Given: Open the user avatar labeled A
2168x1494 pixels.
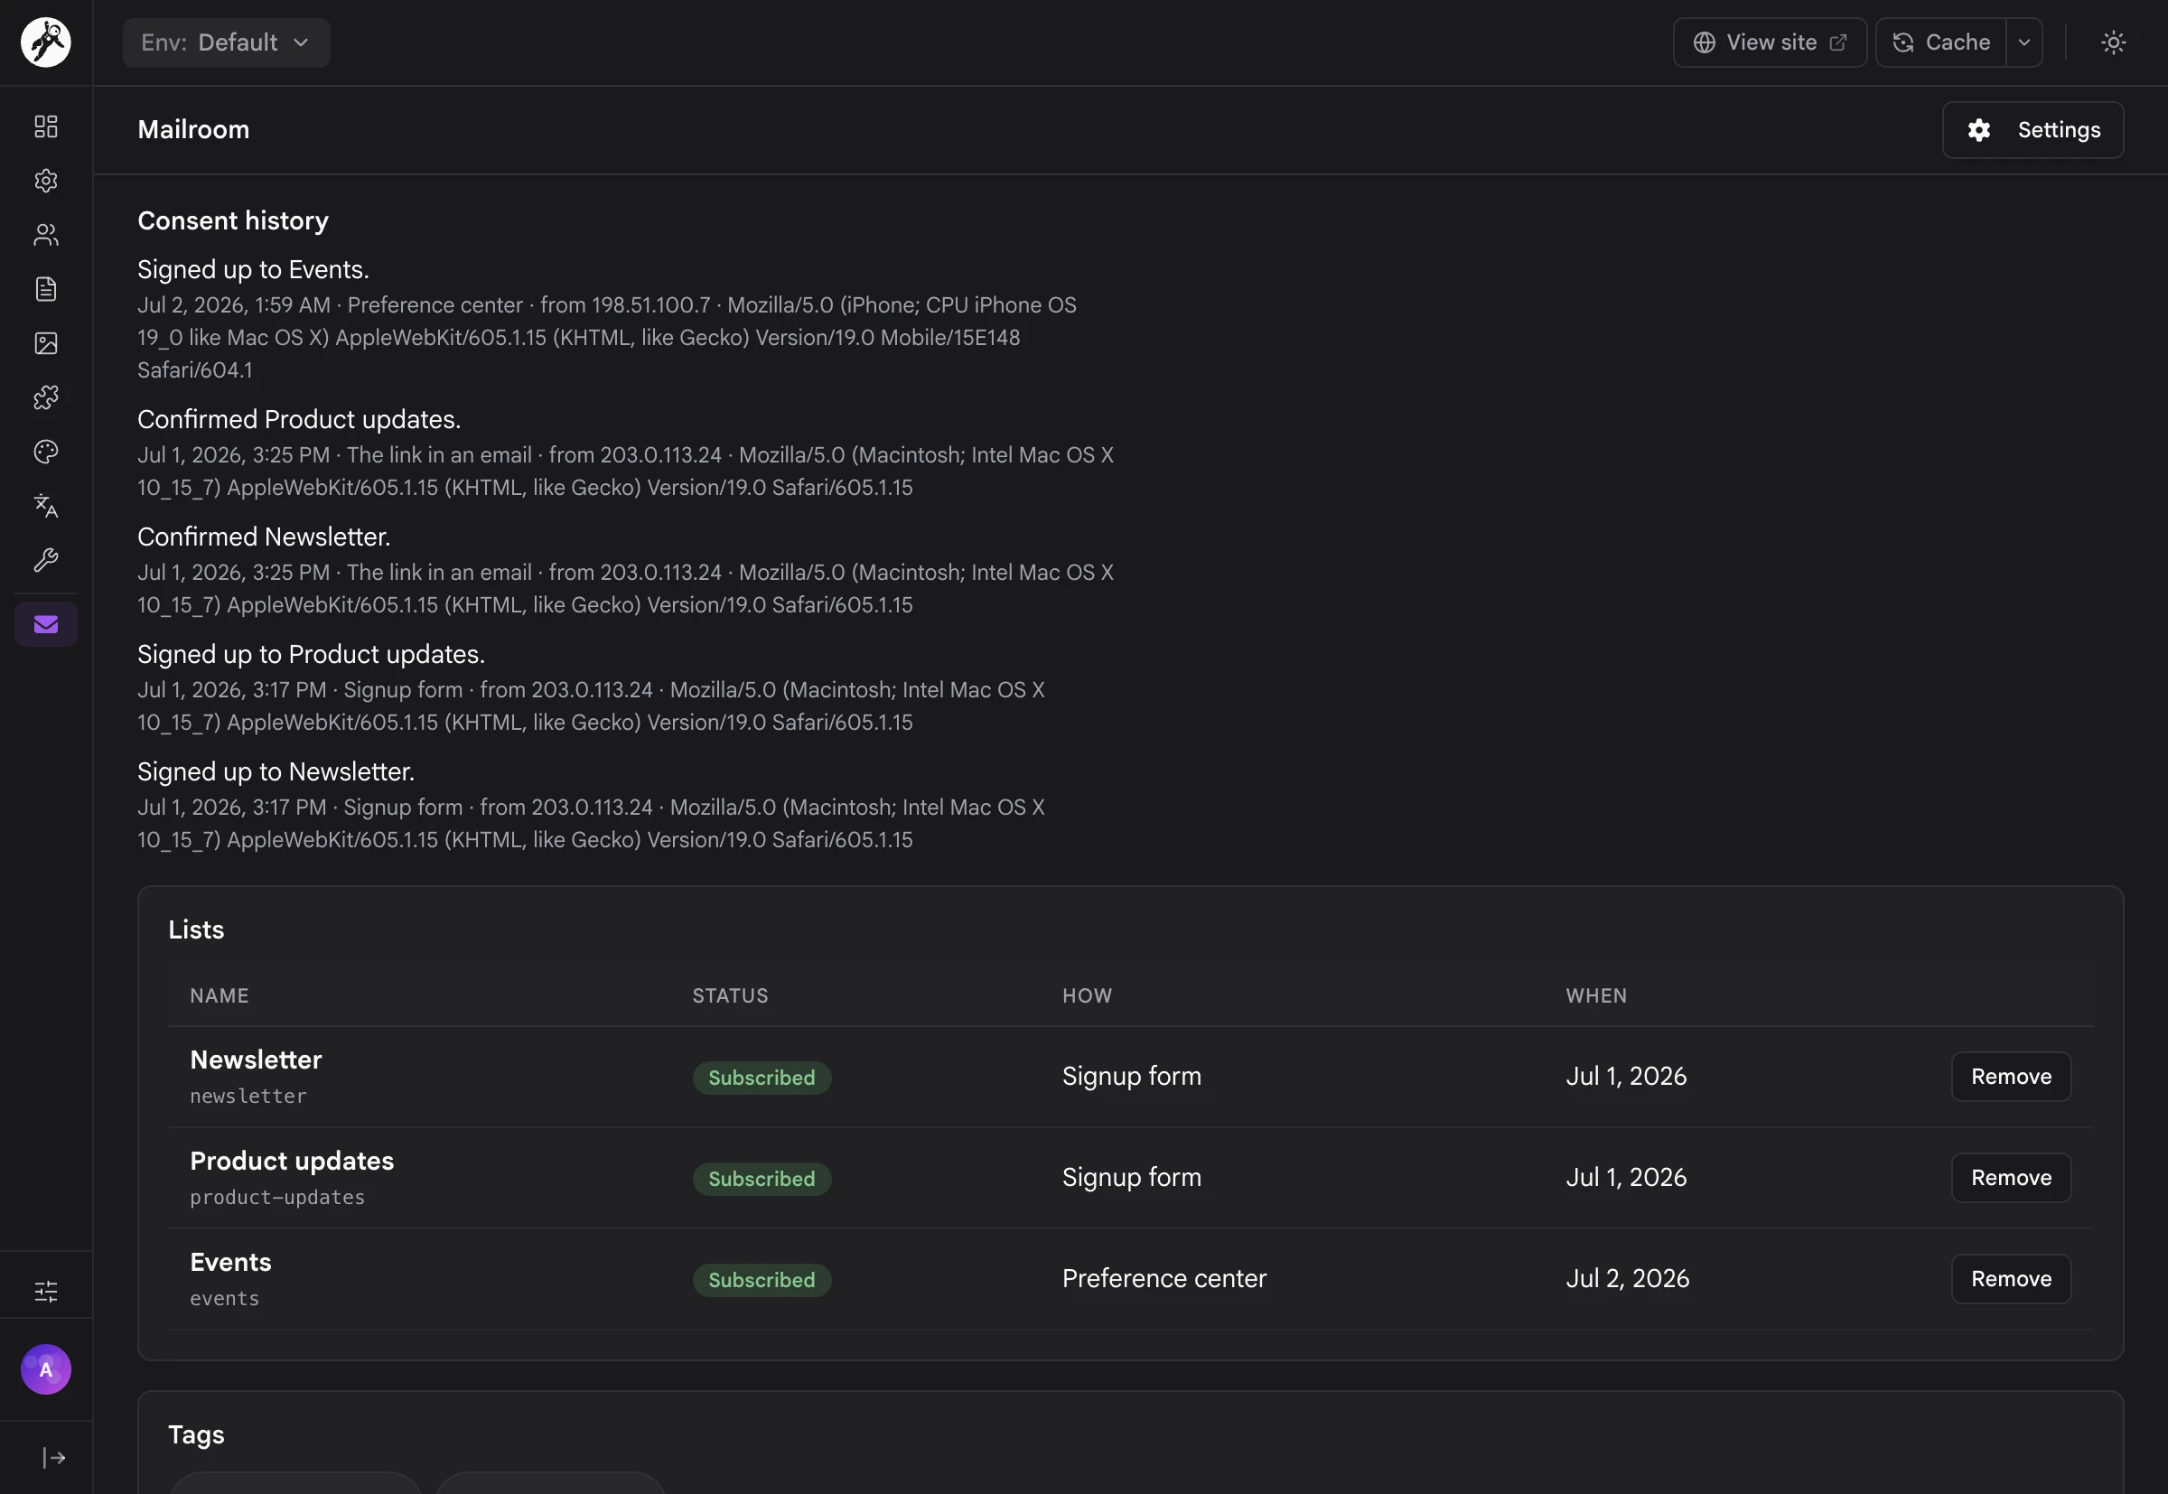Looking at the screenshot, I should pos(46,1369).
